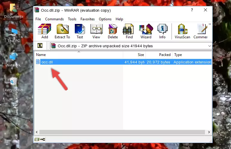
Task: Run the Test archive tool
Action: [x=80, y=31]
